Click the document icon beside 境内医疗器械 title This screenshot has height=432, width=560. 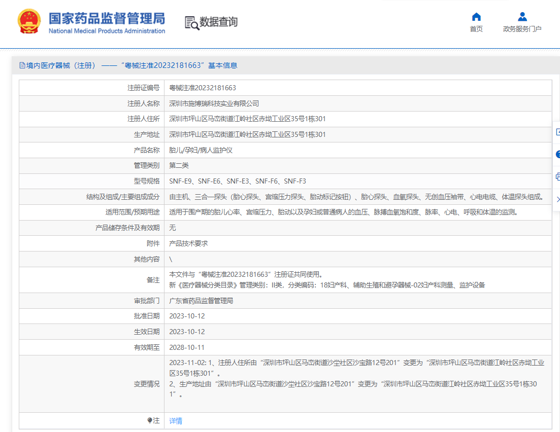coord(22,65)
